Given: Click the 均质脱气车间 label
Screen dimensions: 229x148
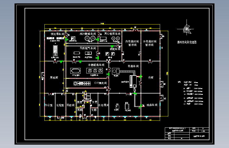Looking at the screenshot, I should click(88, 48).
